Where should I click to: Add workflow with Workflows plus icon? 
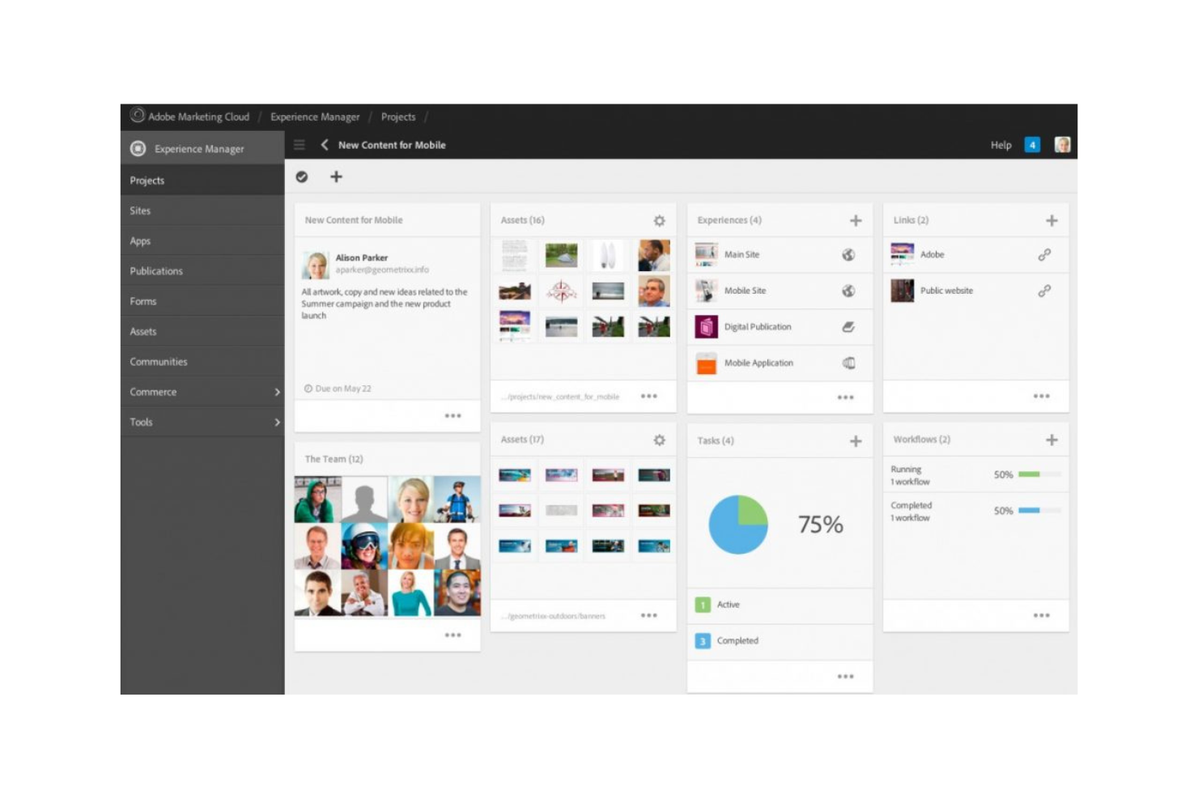pos(1051,440)
